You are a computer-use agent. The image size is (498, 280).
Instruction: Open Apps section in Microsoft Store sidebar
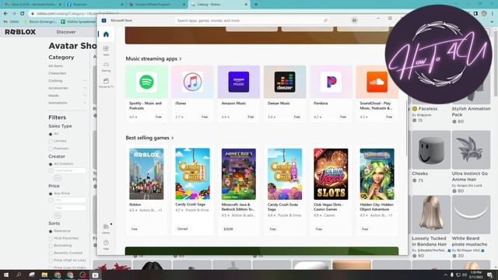pyautogui.click(x=106, y=51)
